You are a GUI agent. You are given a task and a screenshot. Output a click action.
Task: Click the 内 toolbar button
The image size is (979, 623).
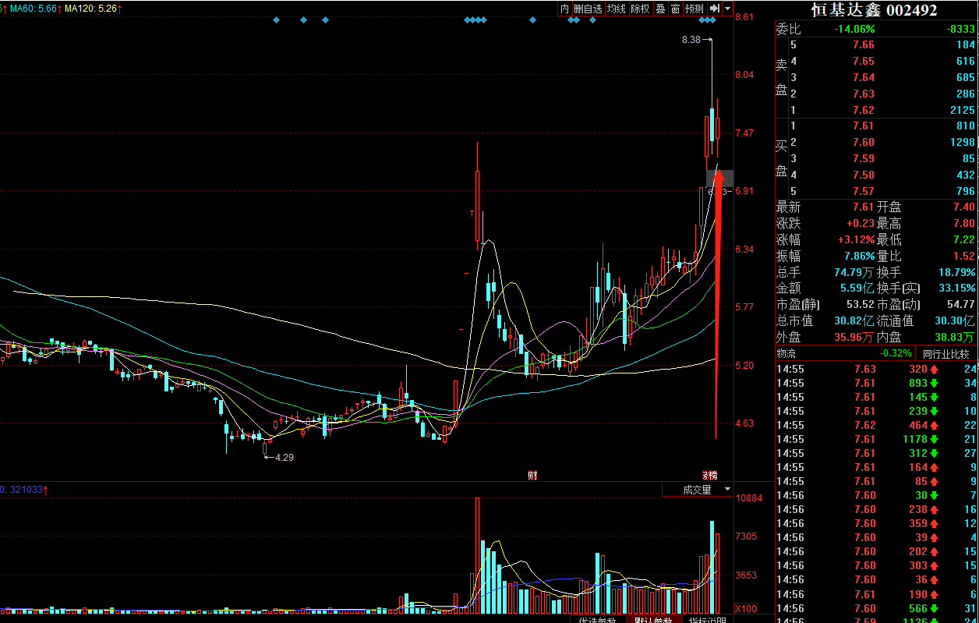coord(564,9)
